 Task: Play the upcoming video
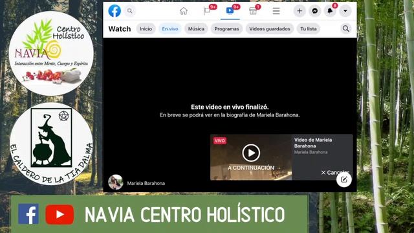tap(251, 153)
